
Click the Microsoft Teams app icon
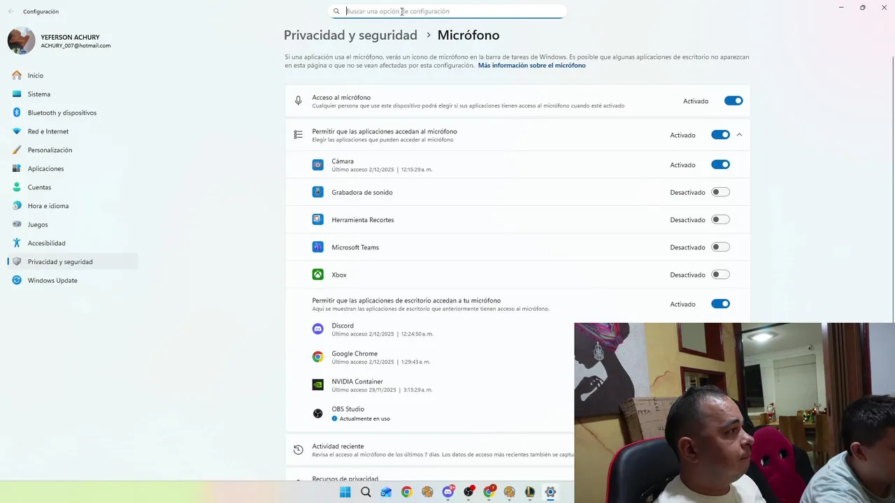(x=317, y=247)
